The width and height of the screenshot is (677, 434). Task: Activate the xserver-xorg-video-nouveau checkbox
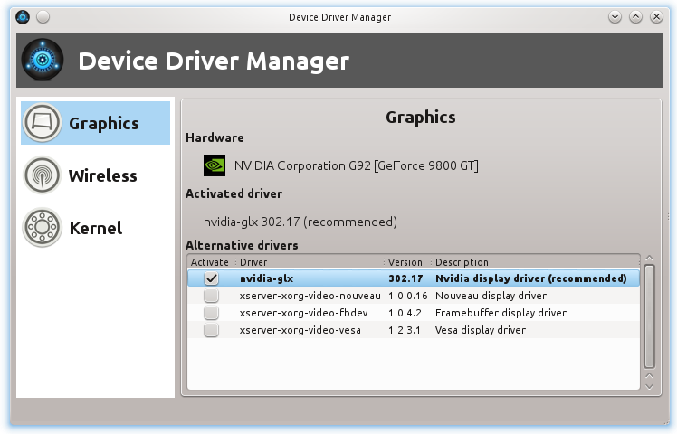pyautogui.click(x=211, y=296)
